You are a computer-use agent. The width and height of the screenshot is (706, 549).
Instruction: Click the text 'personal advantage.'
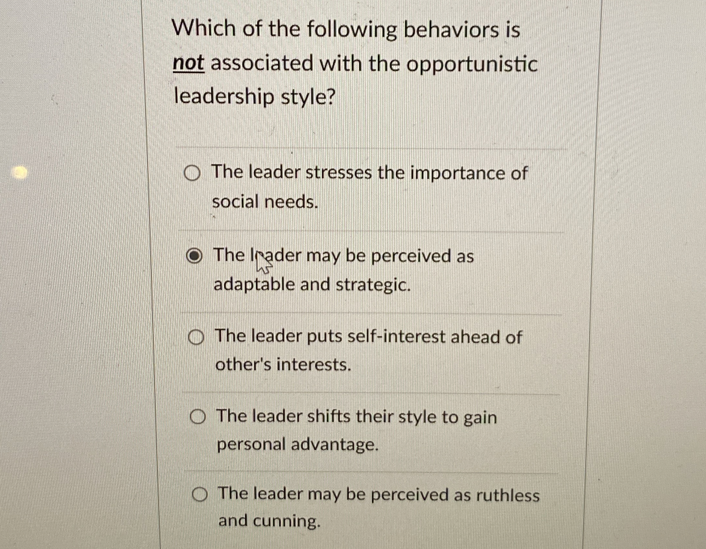coord(298,445)
